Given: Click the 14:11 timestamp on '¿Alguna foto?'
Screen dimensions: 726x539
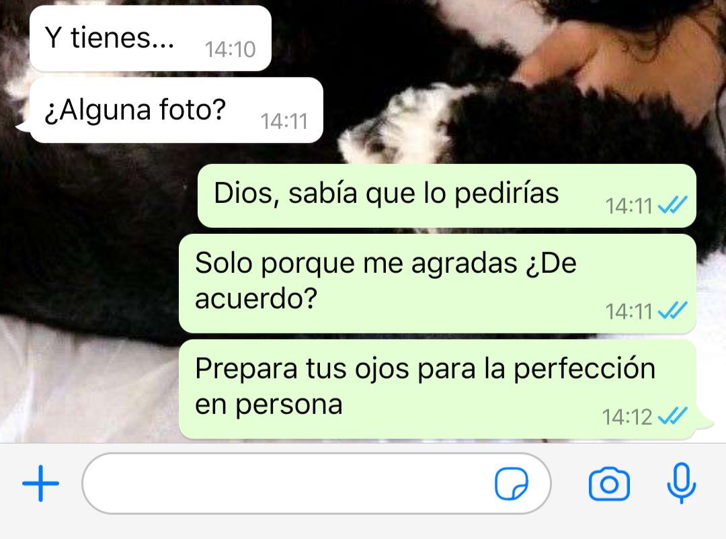Looking at the screenshot, I should (284, 122).
